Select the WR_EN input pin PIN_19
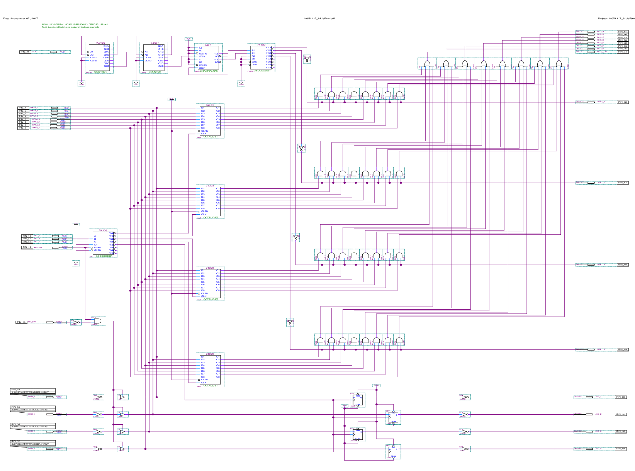Screen dimensions: 635x471 pos(27,247)
